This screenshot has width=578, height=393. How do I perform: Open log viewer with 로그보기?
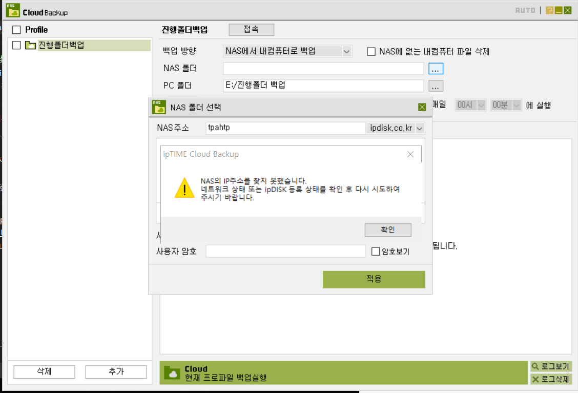pyautogui.click(x=551, y=366)
